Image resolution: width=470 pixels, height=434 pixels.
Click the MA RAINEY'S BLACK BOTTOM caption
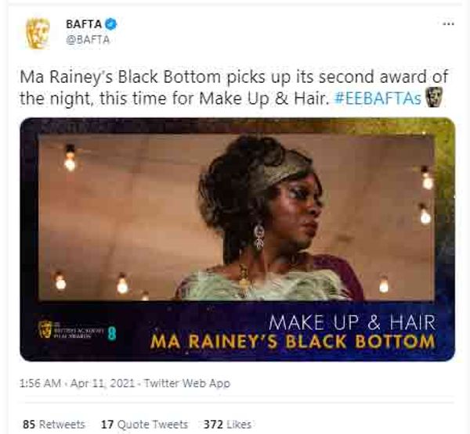click(x=292, y=342)
